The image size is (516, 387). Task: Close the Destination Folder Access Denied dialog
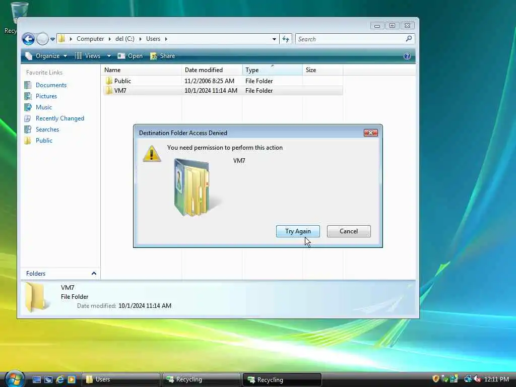pyautogui.click(x=370, y=133)
